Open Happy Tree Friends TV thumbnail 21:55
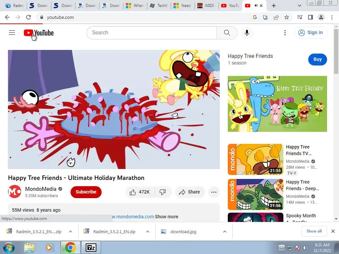339x254 pixels. point(256,159)
